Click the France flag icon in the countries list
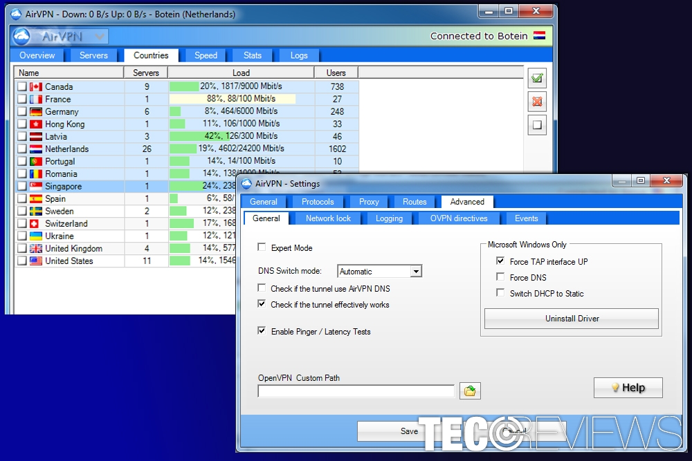Screen dimensions: 692x461 (36, 99)
